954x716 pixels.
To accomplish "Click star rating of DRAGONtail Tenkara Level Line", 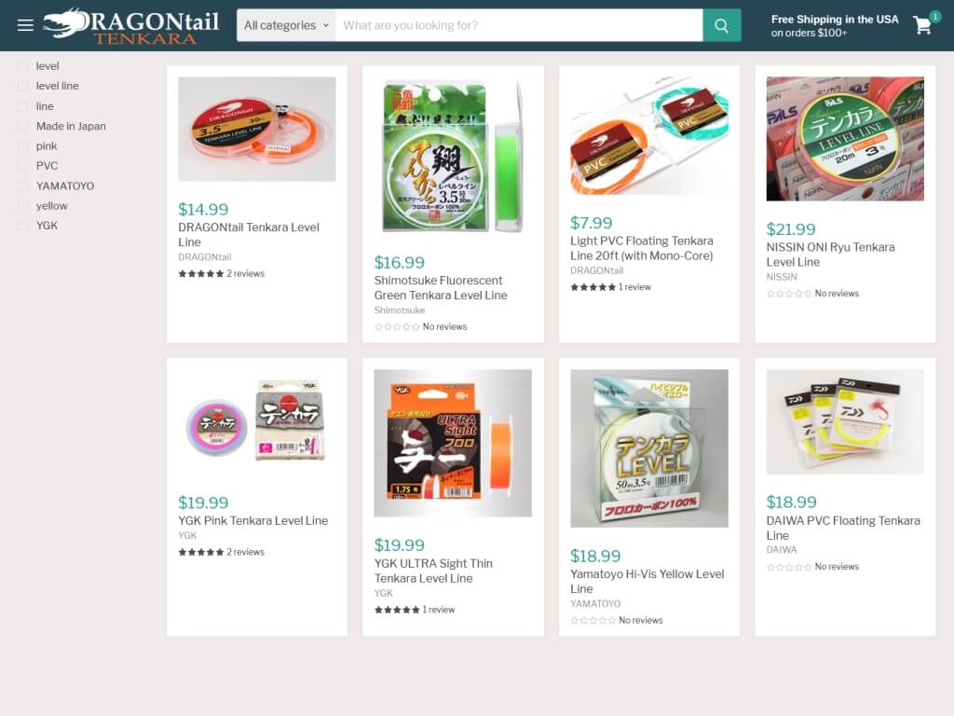I will (x=201, y=274).
